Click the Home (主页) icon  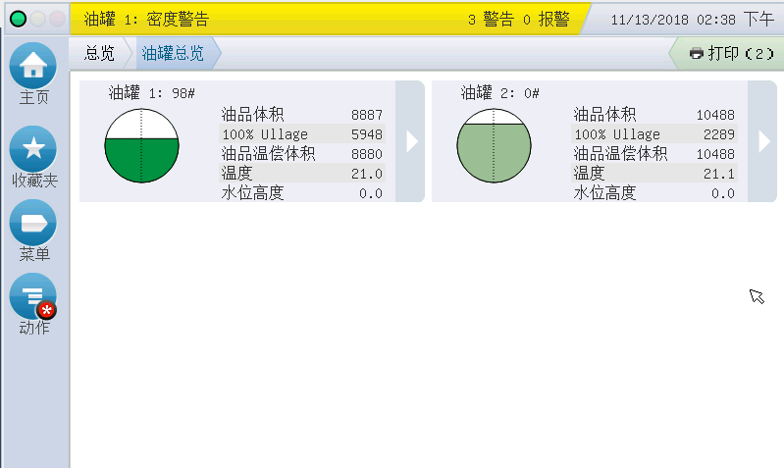pyautogui.click(x=33, y=65)
